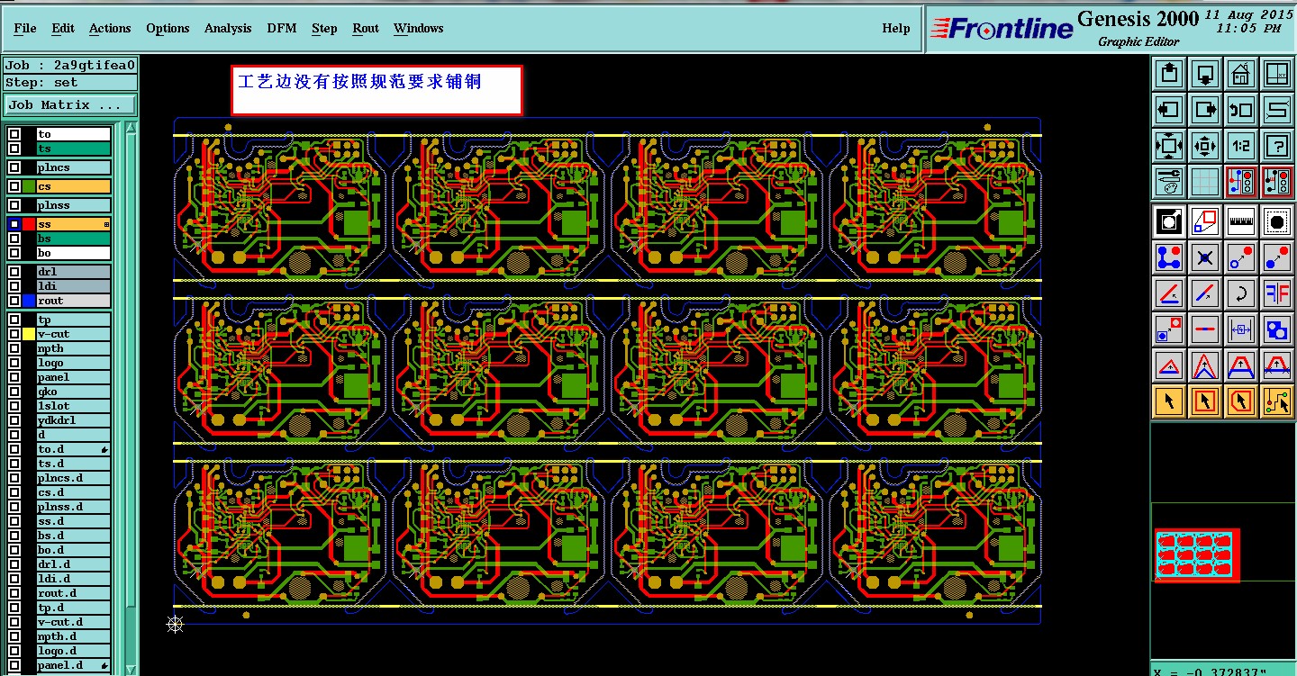This screenshot has height=676, width=1297.
Task: Click the pan right arrow icon
Action: click(x=1205, y=110)
